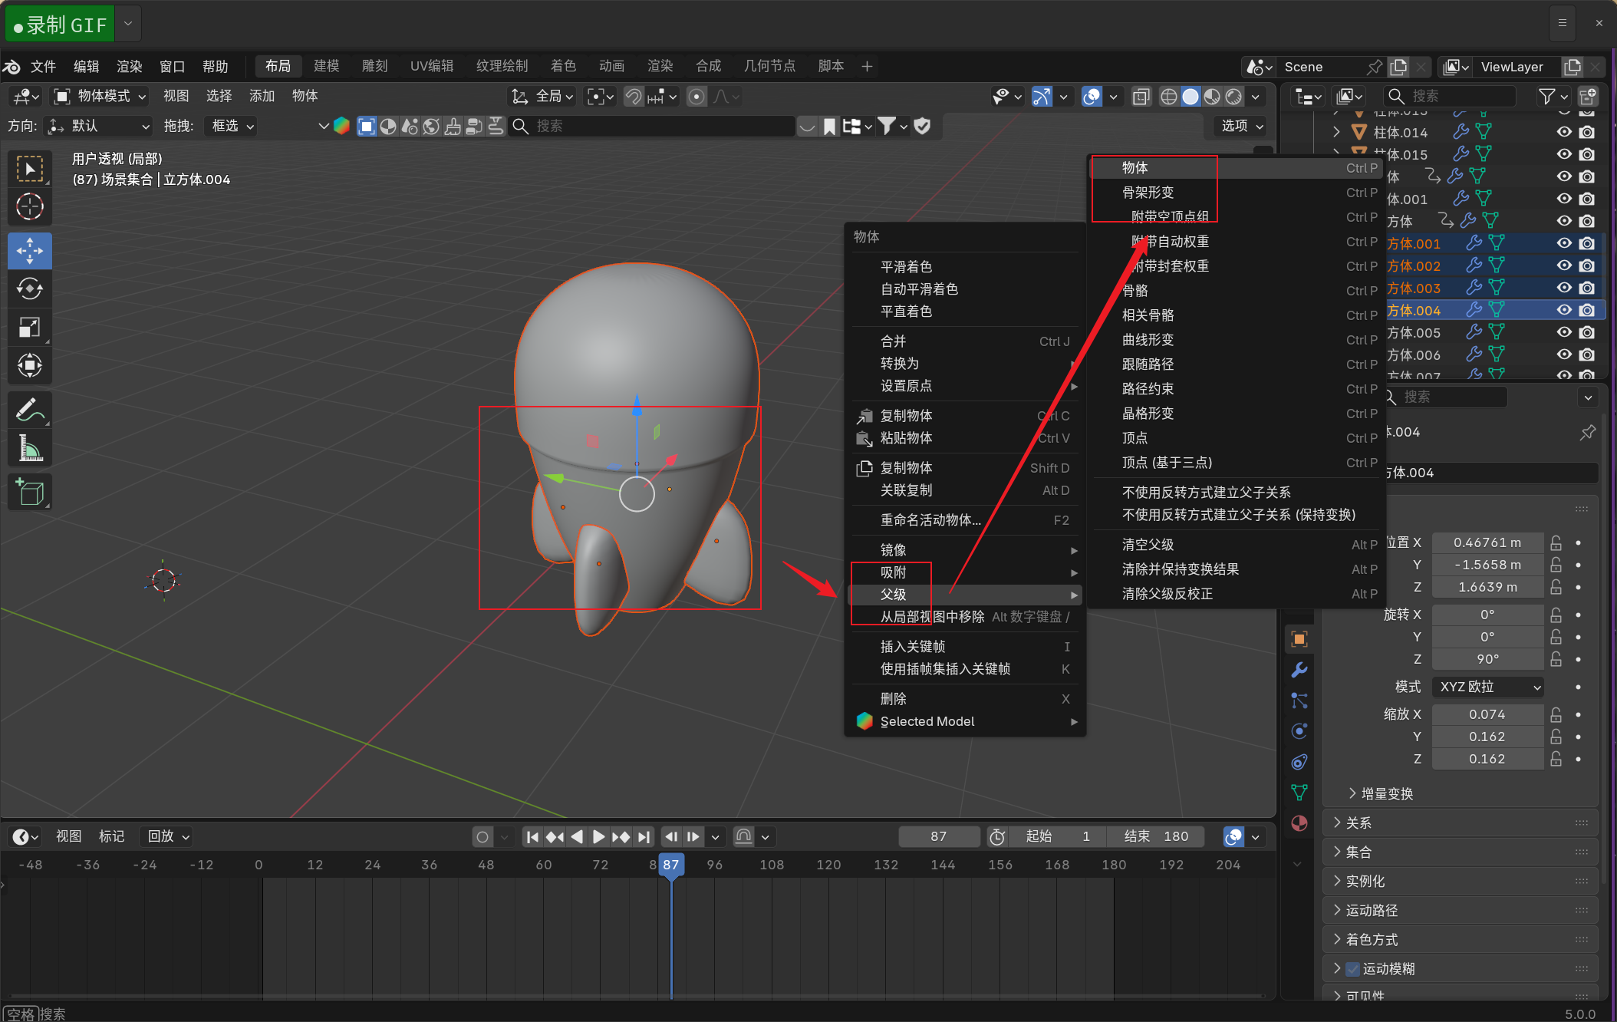Select the Move tool in toolbar
The image size is (1617, 1022).
tap(30, 251)
